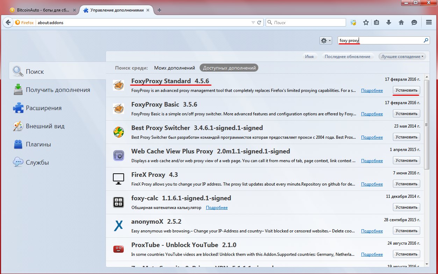Screen dimensions: 438x274
Task: Filter search to Моих дополнений
Action: pyautogui.click(x=174, y=68)
